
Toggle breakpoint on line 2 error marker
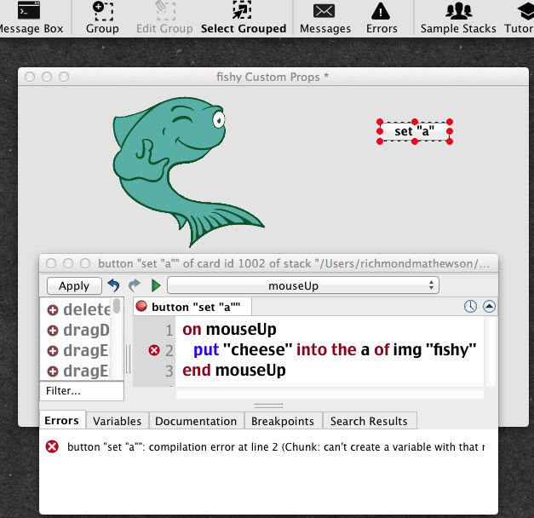[x=154, y=350]
